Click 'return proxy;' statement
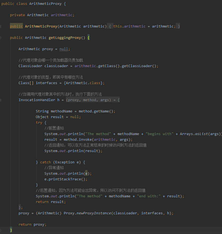This screenshot has width=222, height=234. coord(33,225)
